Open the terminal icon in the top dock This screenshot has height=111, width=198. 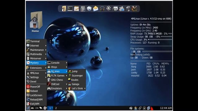point(70,8)
